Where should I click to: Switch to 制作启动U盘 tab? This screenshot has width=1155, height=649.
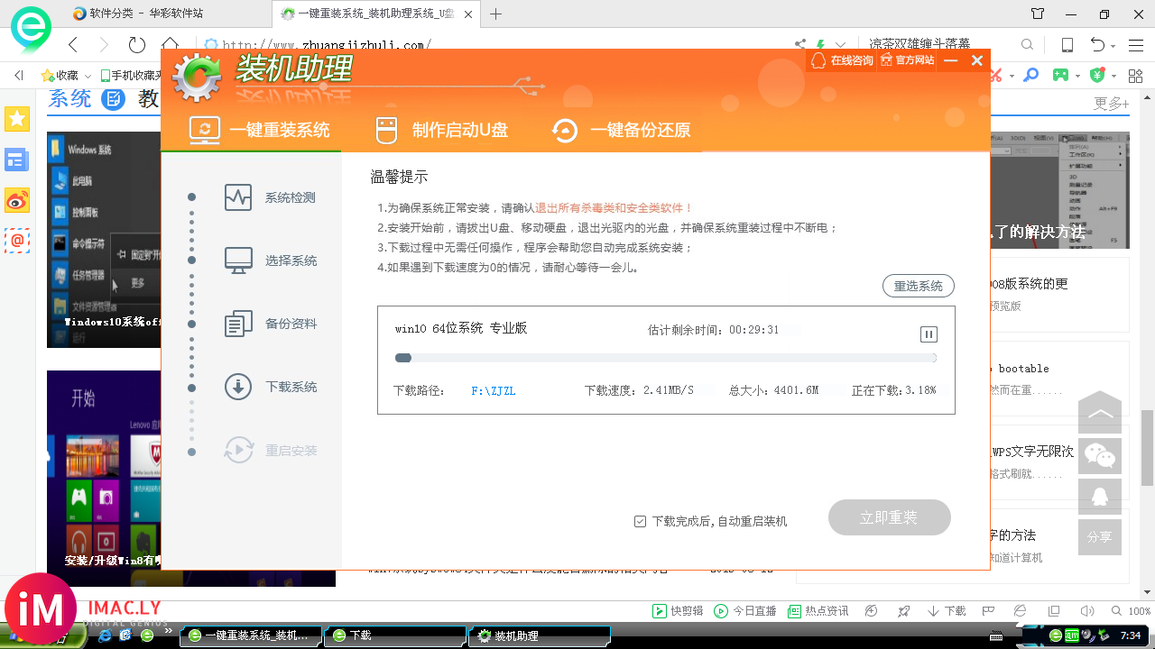pyautogui.click(x=441, y=130)
